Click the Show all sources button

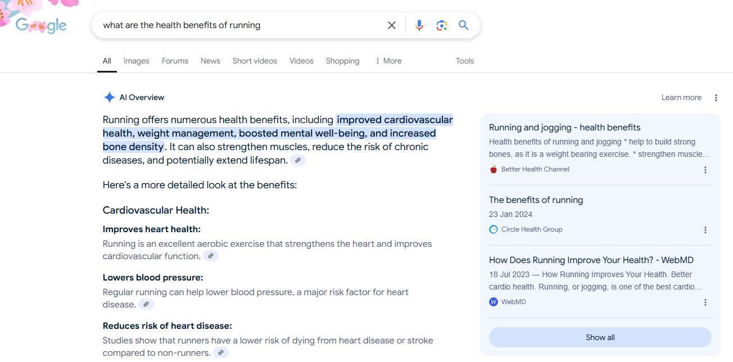(x=600, y=337)
